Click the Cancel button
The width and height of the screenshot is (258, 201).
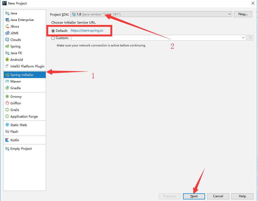218,196
